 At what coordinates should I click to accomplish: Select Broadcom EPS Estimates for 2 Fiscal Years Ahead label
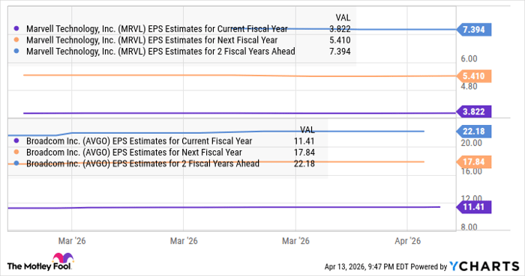143,164
